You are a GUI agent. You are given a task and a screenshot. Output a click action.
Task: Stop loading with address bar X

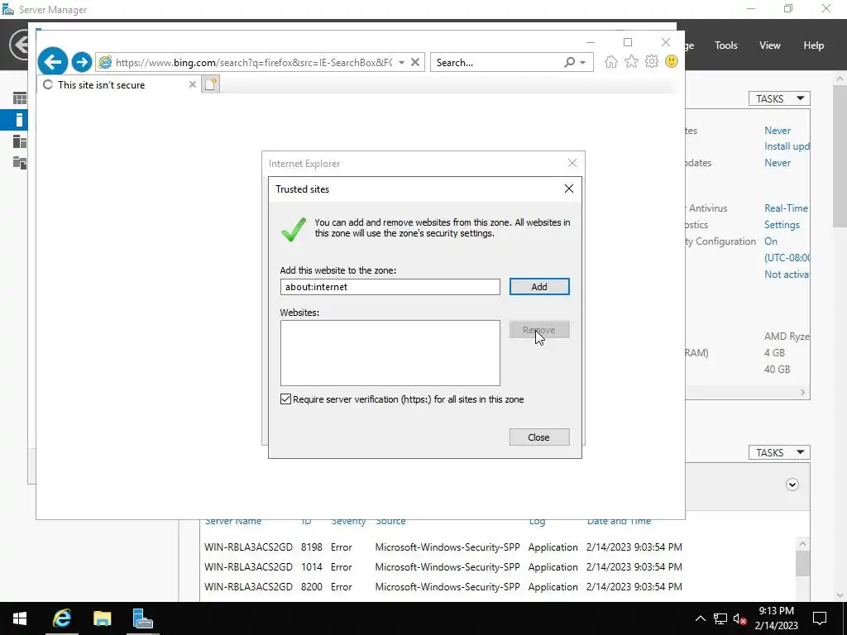(x=415, y=62)
